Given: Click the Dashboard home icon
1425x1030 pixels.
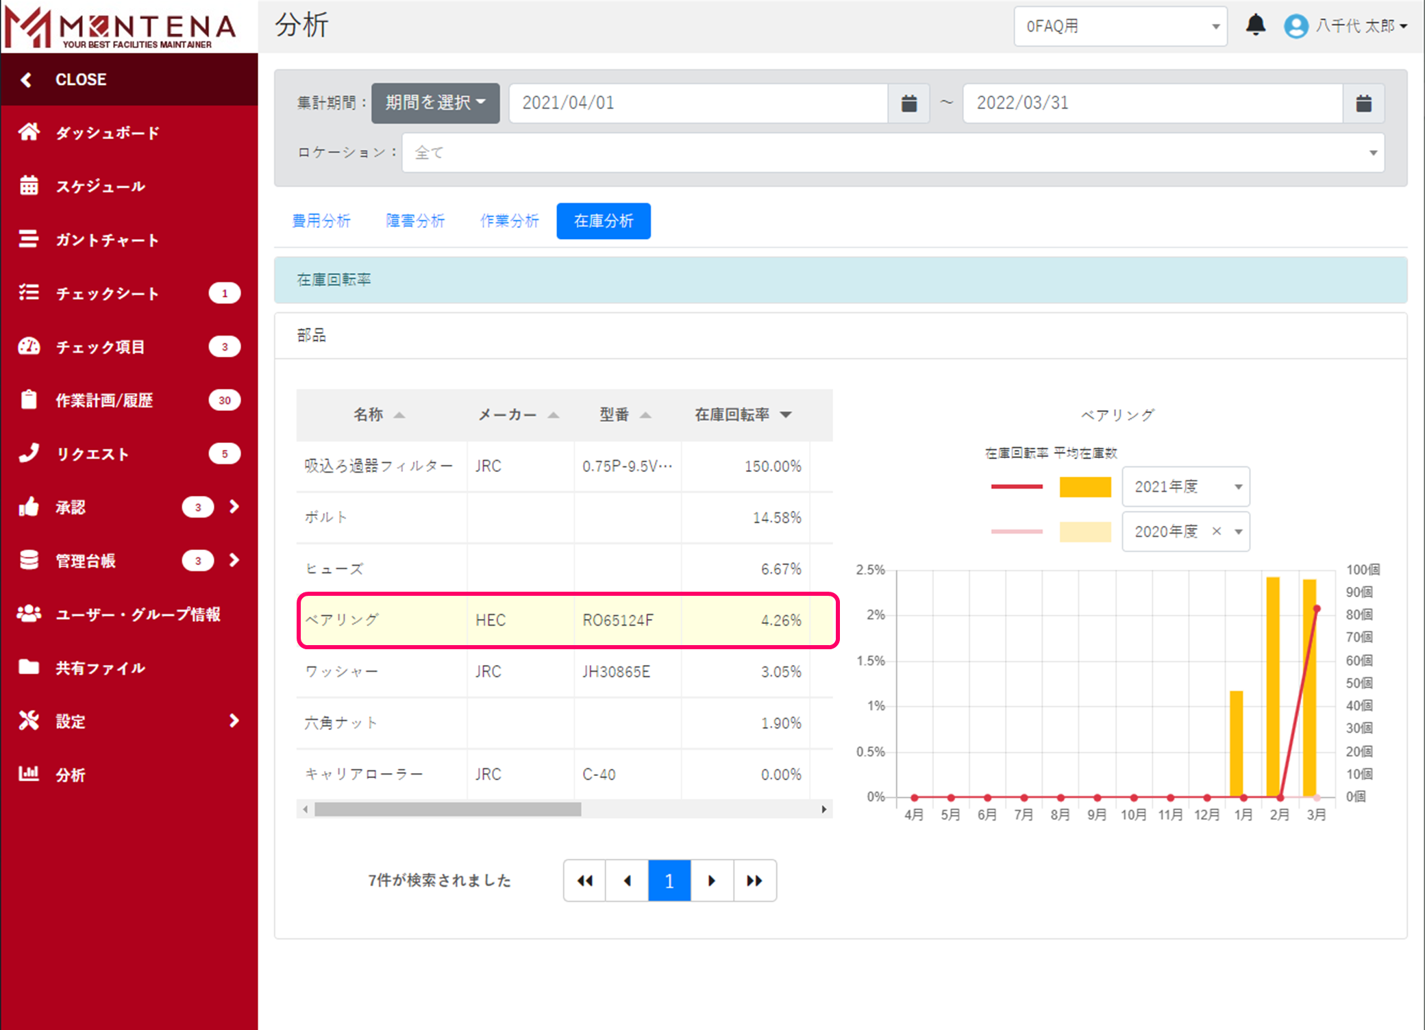Looking at the screenshot, I should point(29,131).
